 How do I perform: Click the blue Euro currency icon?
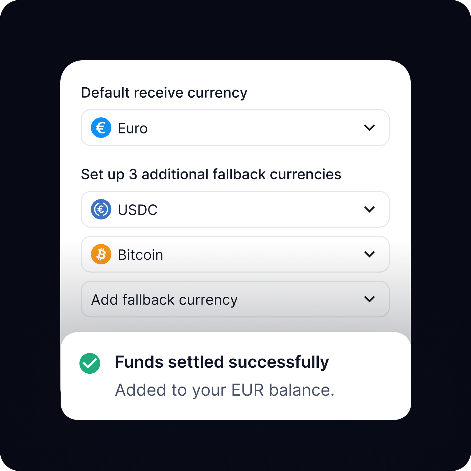101,128
